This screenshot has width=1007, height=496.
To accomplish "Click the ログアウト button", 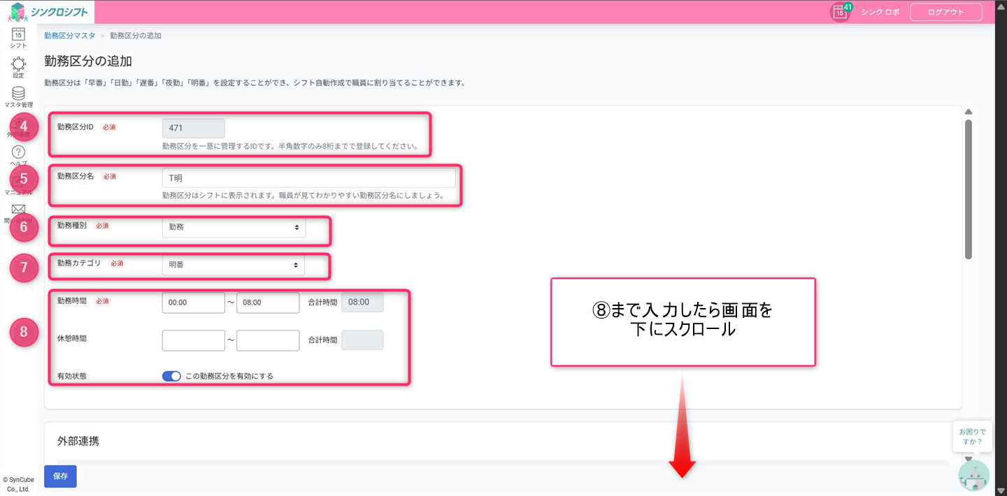I will (x=945, y=12).
